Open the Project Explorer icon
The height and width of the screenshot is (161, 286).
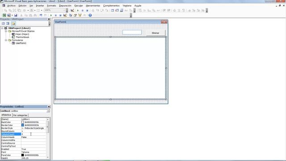tap(71, 15)
